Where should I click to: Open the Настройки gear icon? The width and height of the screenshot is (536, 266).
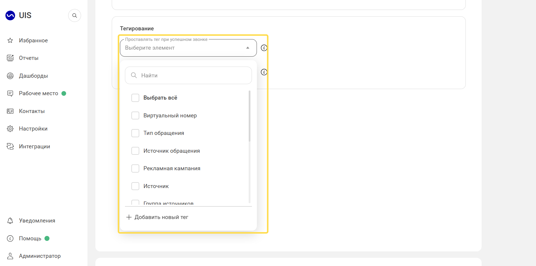coord(10,129)
